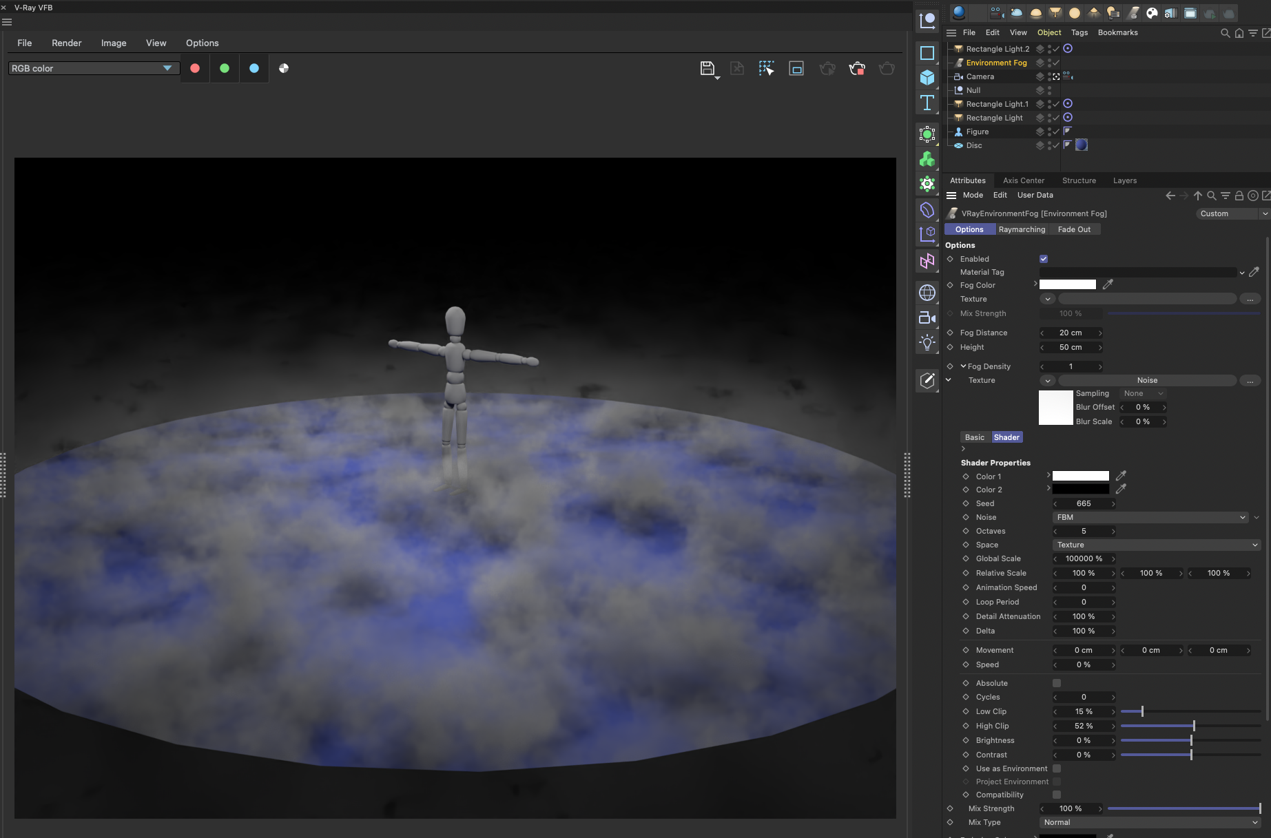Click the Null object icon in sidebar
This screenshot has height=838, width=1271.
[927, 21]
